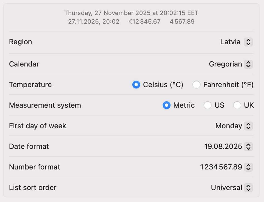Open Number format popup showing 1 234 567.89
Viewport: 264px width, 202px height.
[221, 167]
